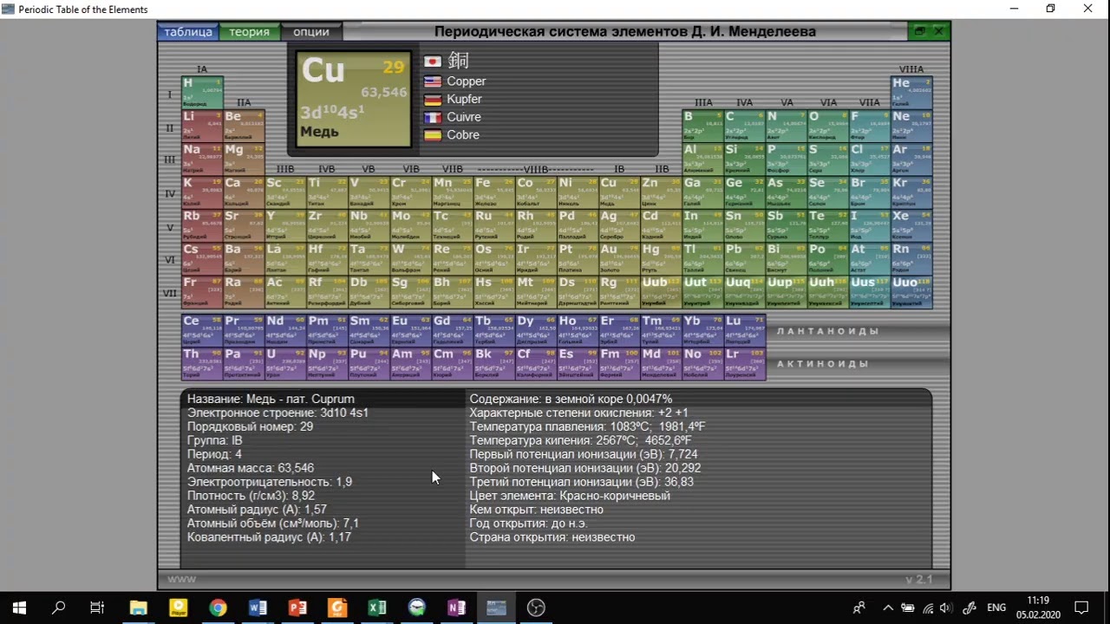Open Task View on the taskbar
The image size is (1110, 624).
[97, 608]
